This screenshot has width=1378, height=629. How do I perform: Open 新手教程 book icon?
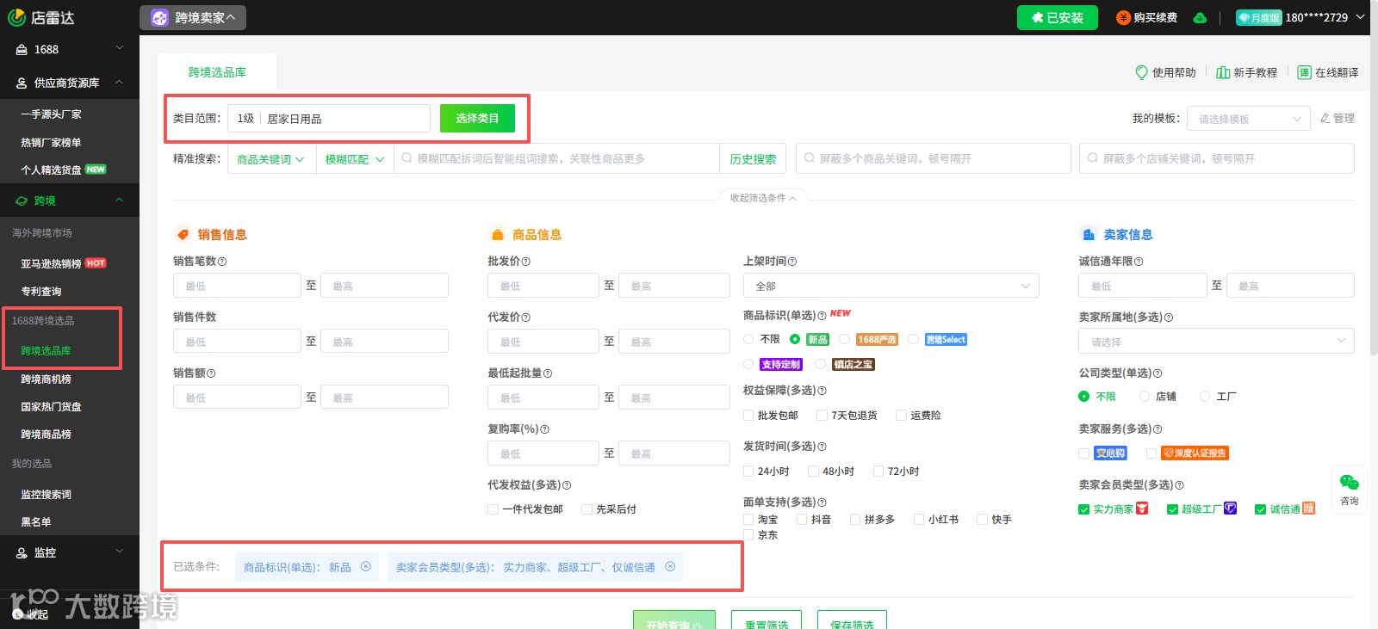tap(1223, 72)
